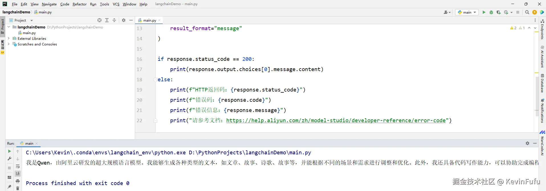Open the Tools menu

[104, 4]
